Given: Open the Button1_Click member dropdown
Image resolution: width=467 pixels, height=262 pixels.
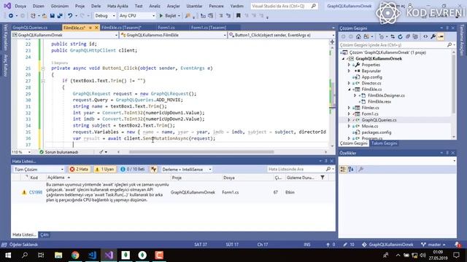Looking at the screenshot, I should coord(282,35).
